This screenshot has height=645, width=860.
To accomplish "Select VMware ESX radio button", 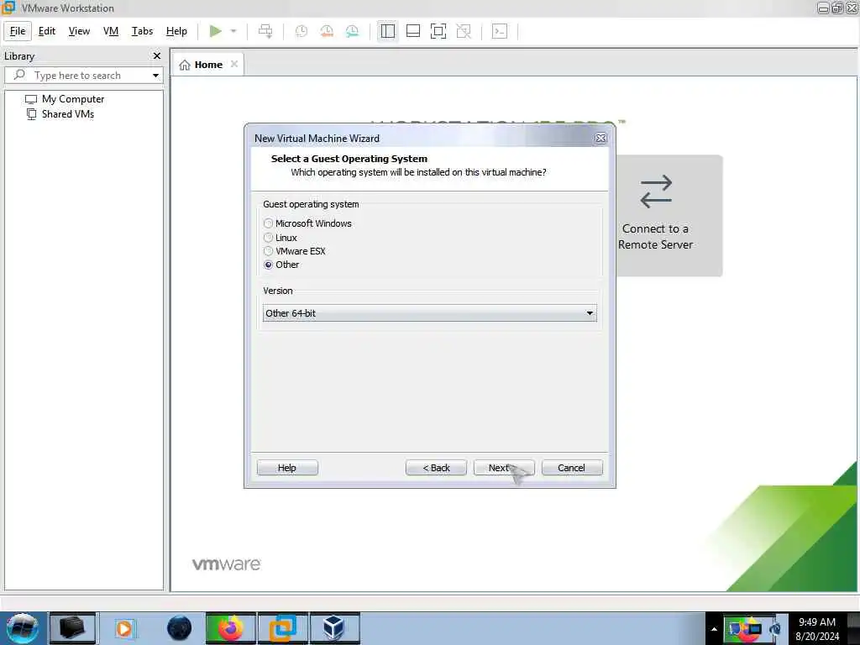I will click(x=268, y=251).
